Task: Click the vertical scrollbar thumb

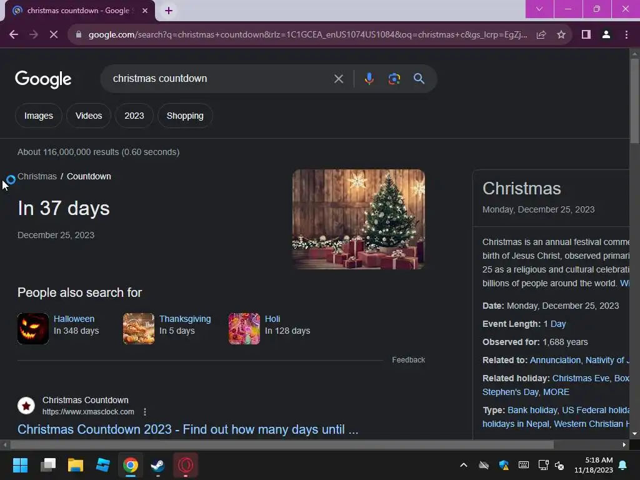Action: pos(634,101)
